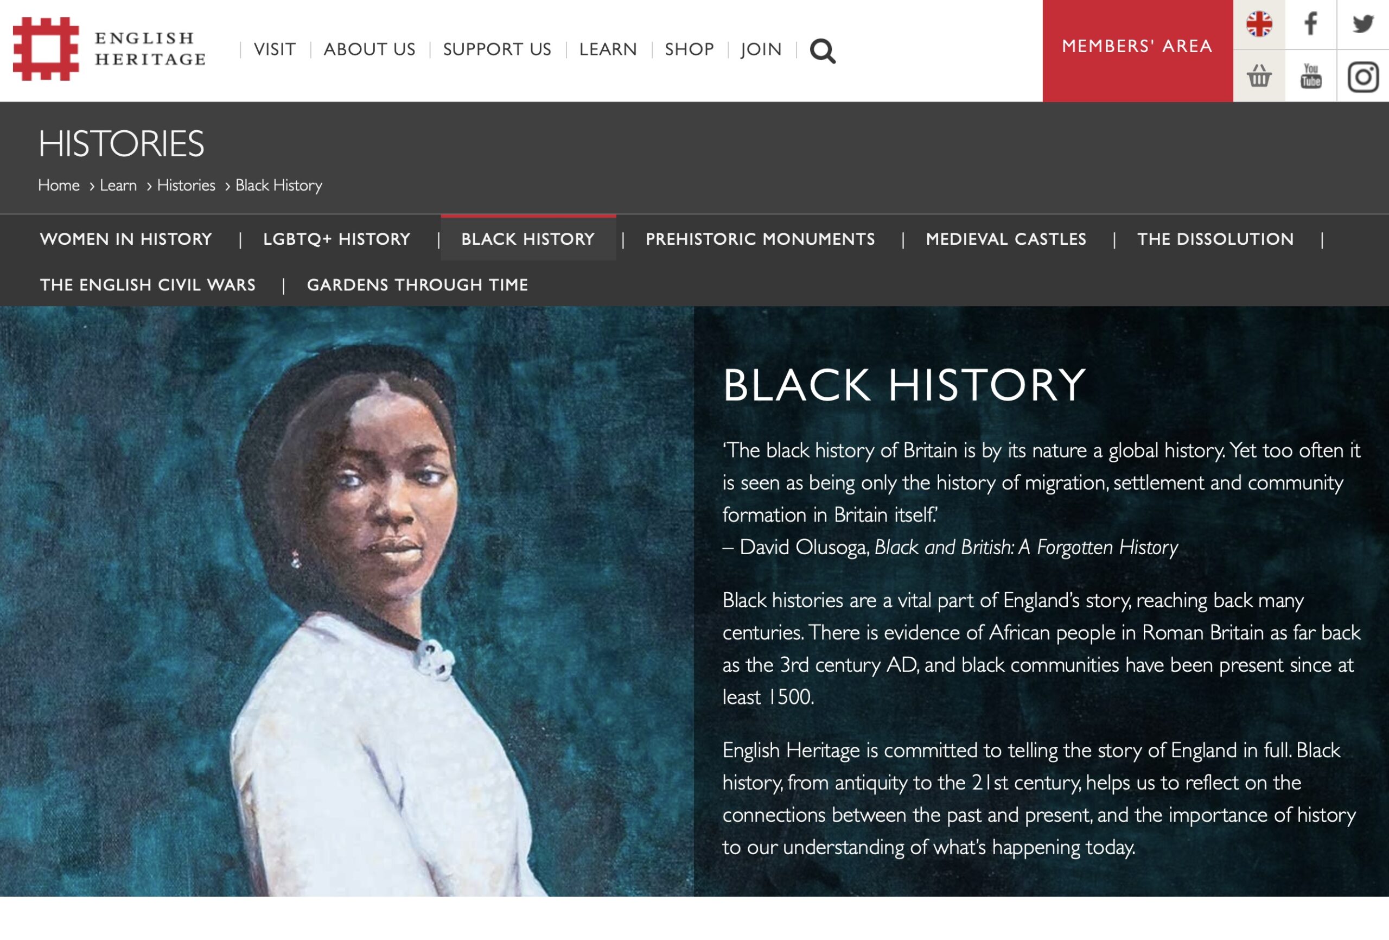The image size is (1389, 940).
Task: Switch to Prehistoric Monuments tab
Action: 760,239
